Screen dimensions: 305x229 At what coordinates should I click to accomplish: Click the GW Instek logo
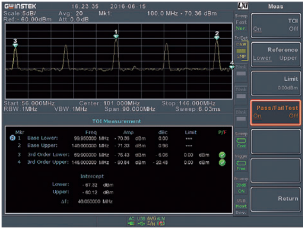[20, 6]
